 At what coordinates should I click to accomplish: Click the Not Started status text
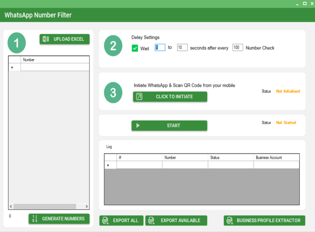point(286,122)
